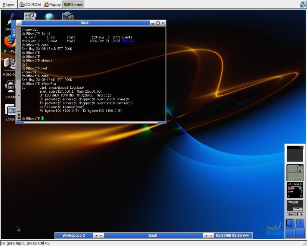The width and height of the screenshot is (307, 246).
Task: Click the first workspace pager thumbnail
Action: tap(289, 223)
